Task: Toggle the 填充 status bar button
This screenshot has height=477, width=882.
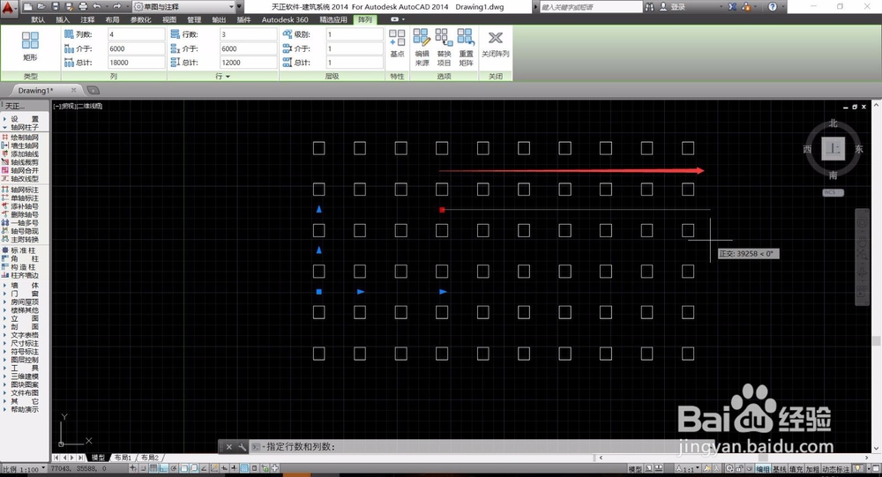Action: tap(796, 469)
